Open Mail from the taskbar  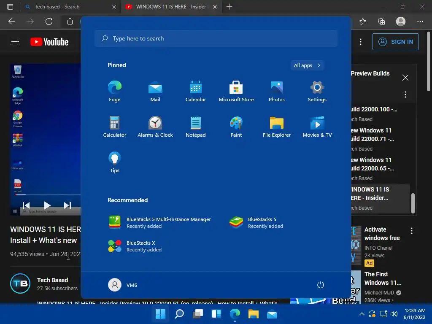(x=272, y=314)
